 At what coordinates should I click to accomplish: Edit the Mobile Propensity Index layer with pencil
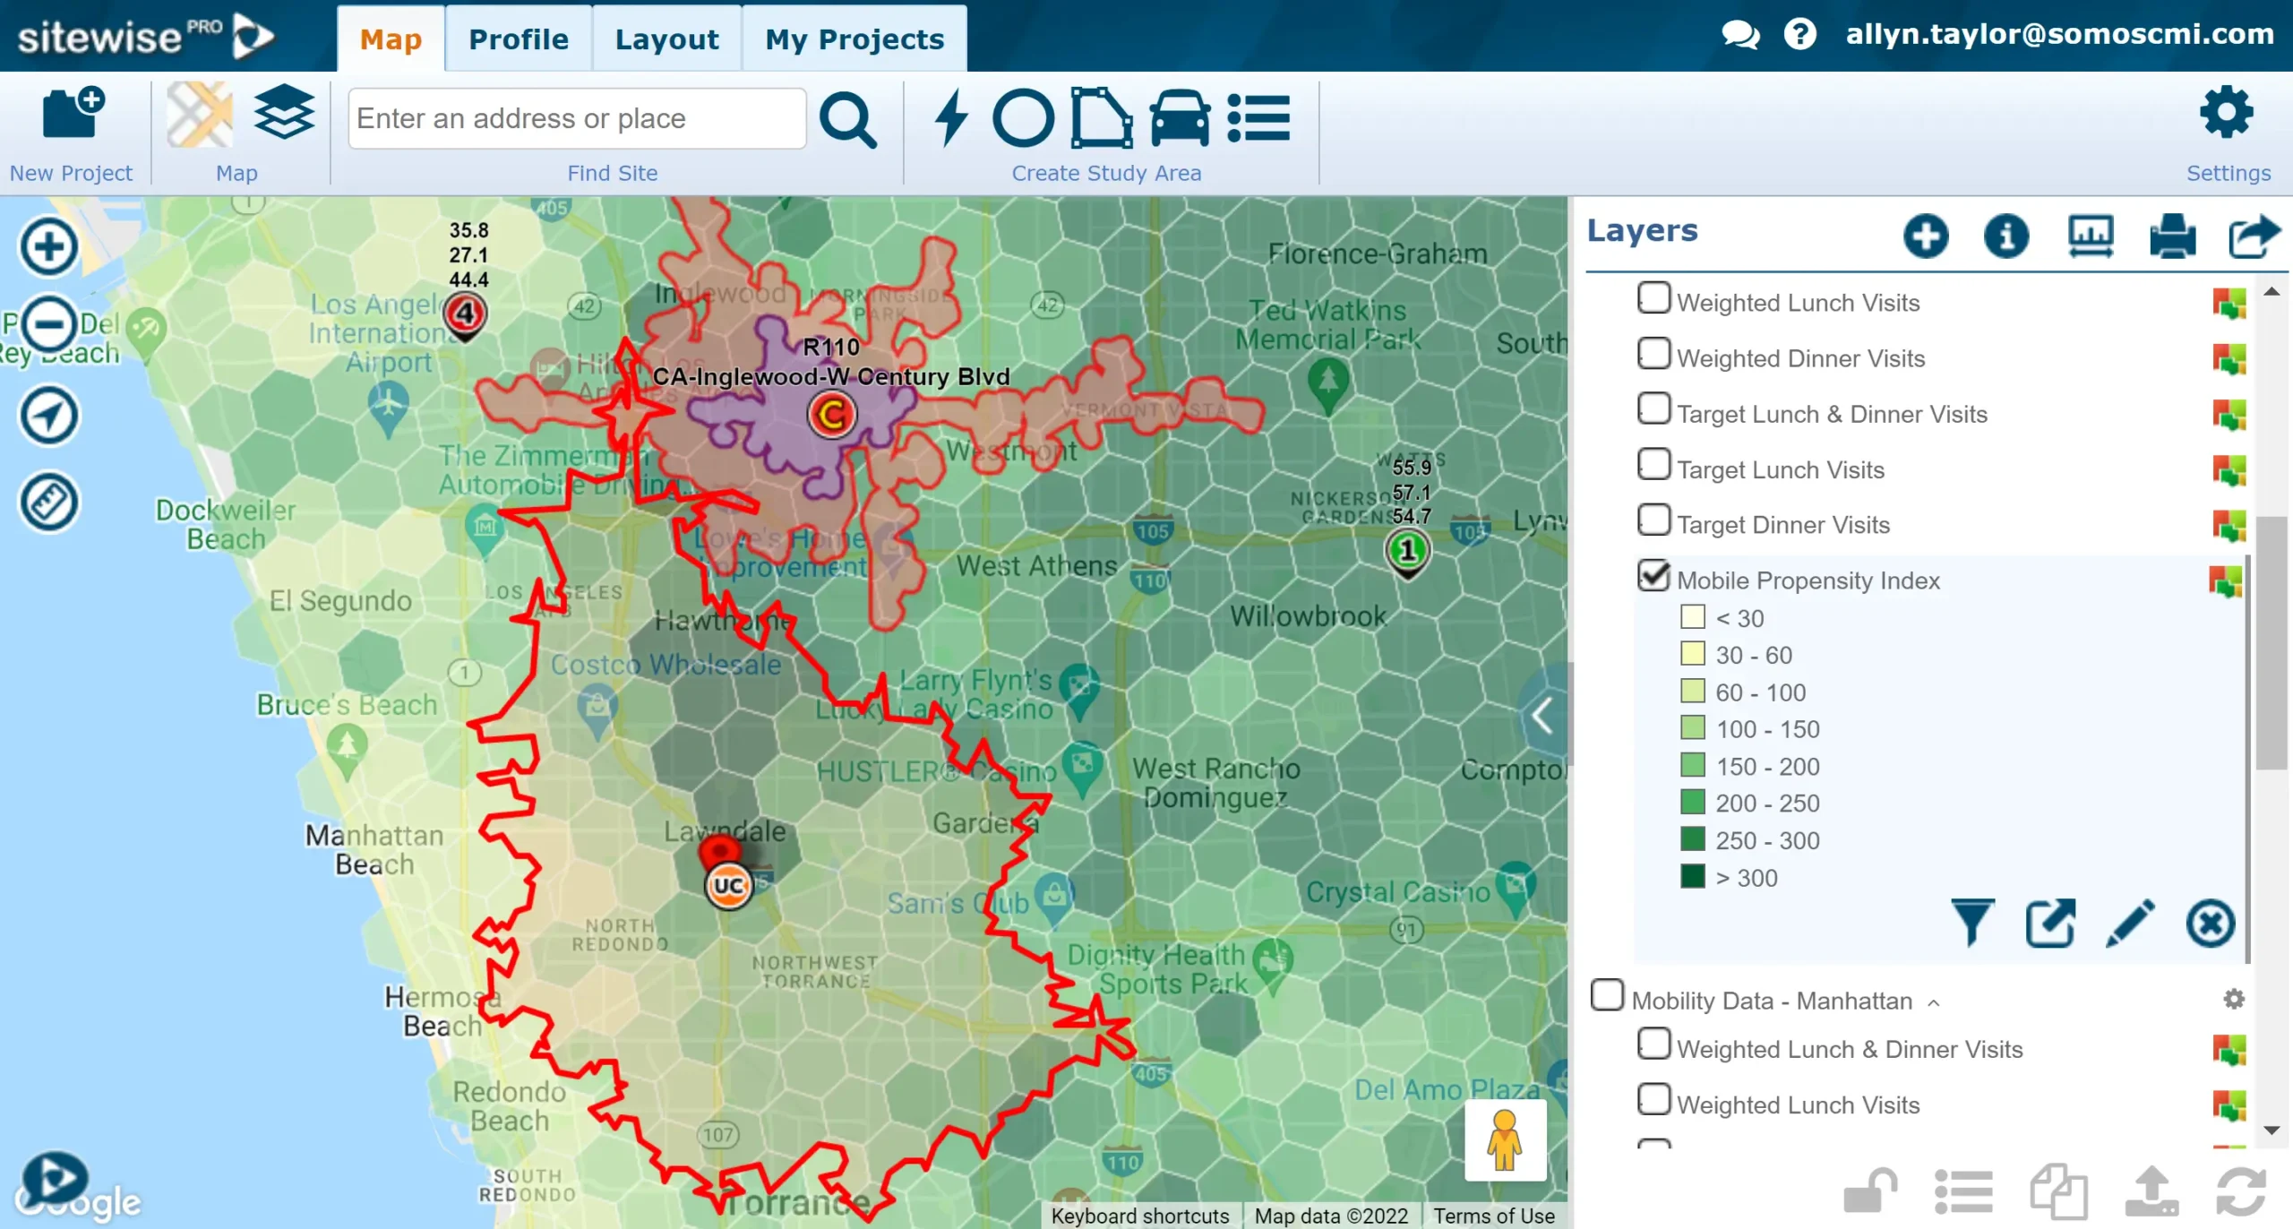(x=2130, y=923)
